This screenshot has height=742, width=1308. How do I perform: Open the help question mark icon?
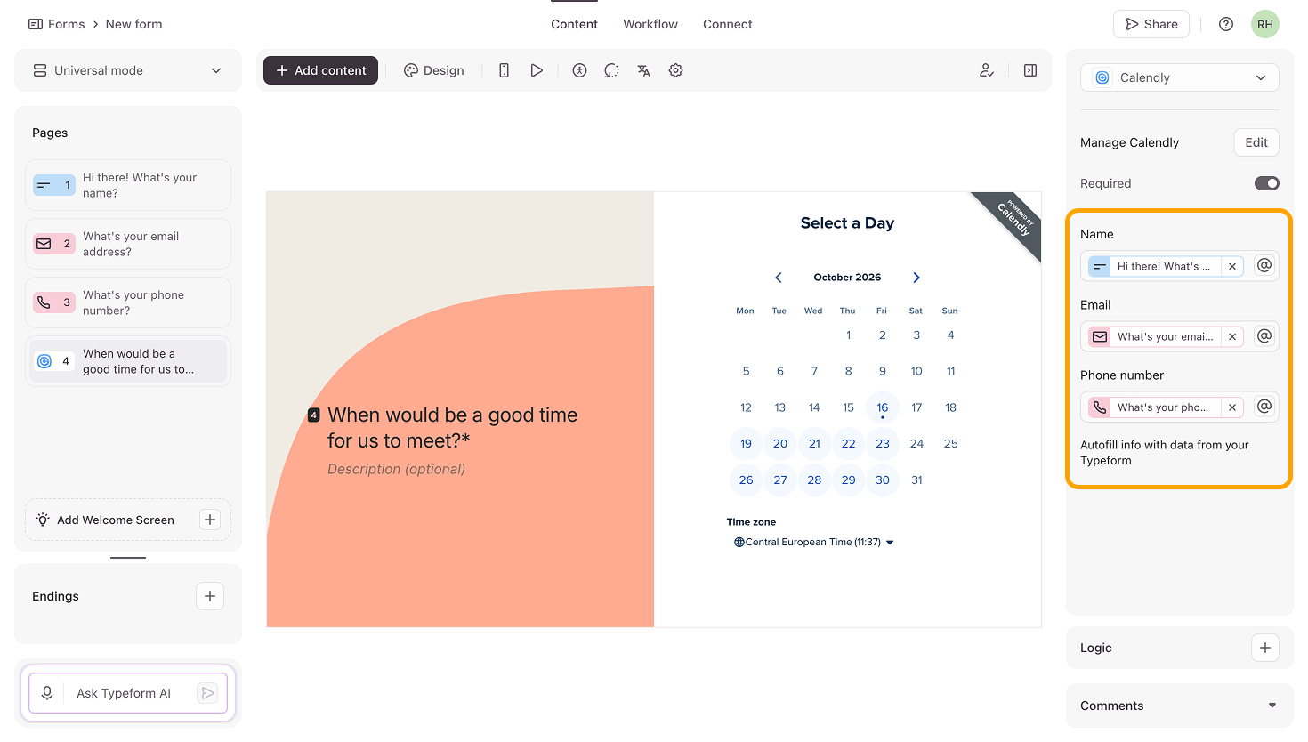click(x=1226, y=24)
